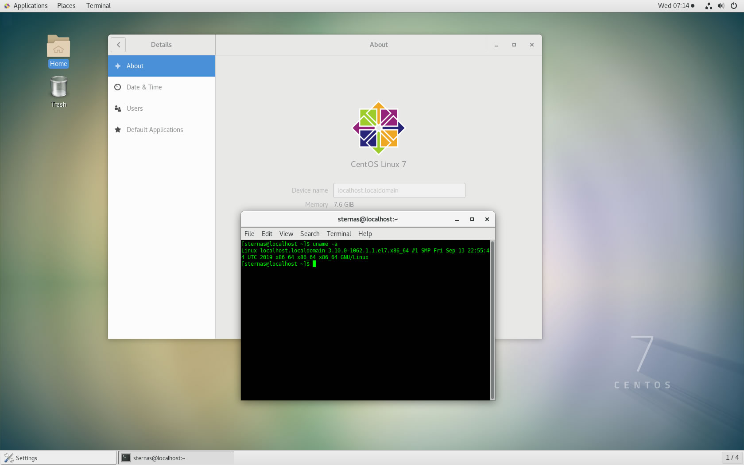Open the terminal View menu
Image resolution: width=744 pixels, height=465 pixels.
(x=286, y=234)
